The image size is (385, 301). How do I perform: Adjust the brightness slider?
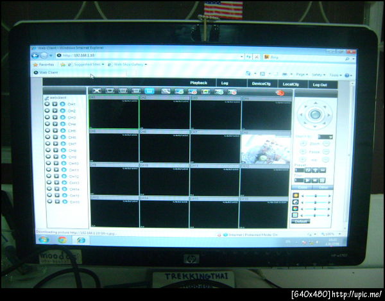click(x=316, y=196)
